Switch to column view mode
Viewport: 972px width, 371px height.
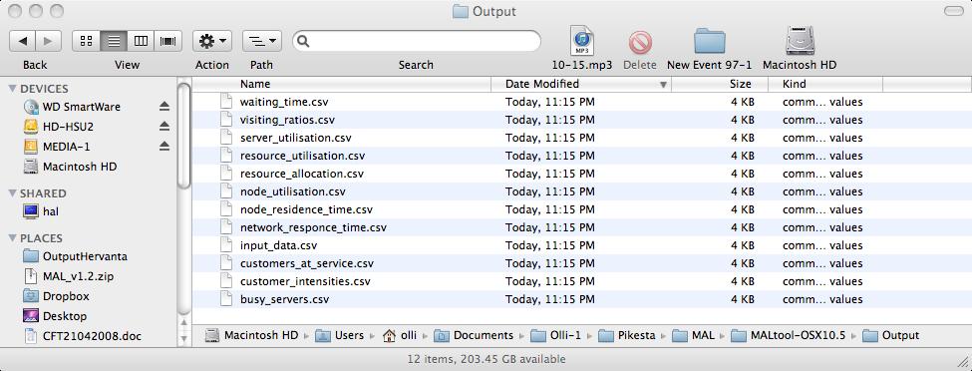[141, 41]
